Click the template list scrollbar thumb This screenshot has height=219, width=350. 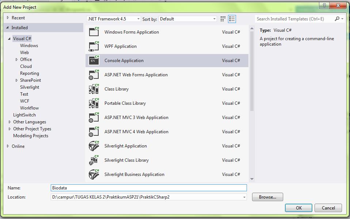[252, 71]
